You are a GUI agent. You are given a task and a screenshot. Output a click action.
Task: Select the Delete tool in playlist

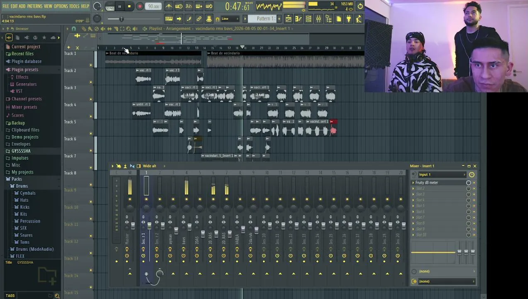pyautogui.click(x=97, y=29)
